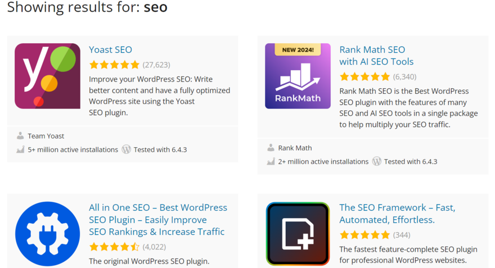Click the Yoast SEO title link
Screen dimensions: 495x268
(110, 50)
